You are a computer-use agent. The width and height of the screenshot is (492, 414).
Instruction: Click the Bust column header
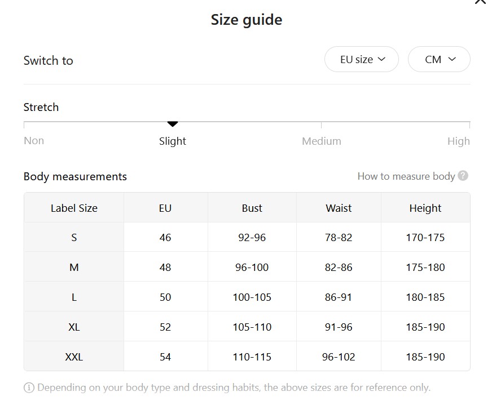pos(252,208)
